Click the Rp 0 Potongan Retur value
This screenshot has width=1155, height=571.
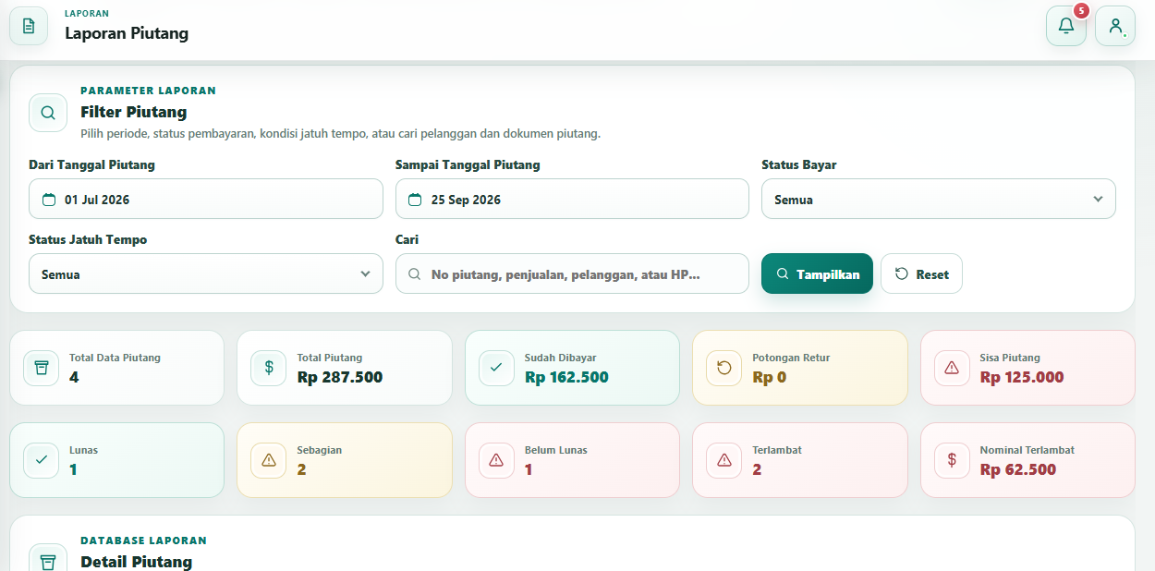click(769, 377)
